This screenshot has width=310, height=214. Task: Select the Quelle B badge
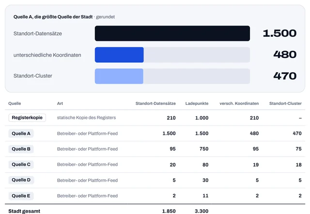pos(21,149)
